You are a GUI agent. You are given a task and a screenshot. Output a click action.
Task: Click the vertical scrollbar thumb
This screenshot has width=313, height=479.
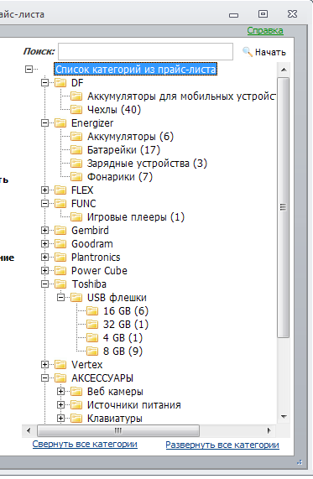coord(284,208)
